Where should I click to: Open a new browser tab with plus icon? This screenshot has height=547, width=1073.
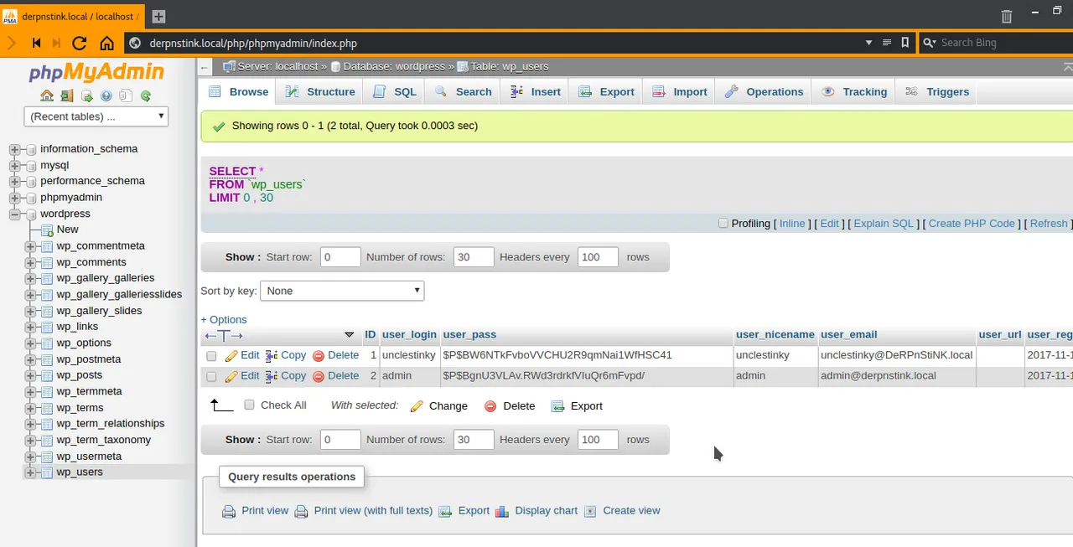(x=158, y=16)
